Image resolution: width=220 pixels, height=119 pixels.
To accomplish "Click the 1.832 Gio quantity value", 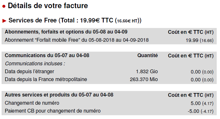I will (147, 71).
